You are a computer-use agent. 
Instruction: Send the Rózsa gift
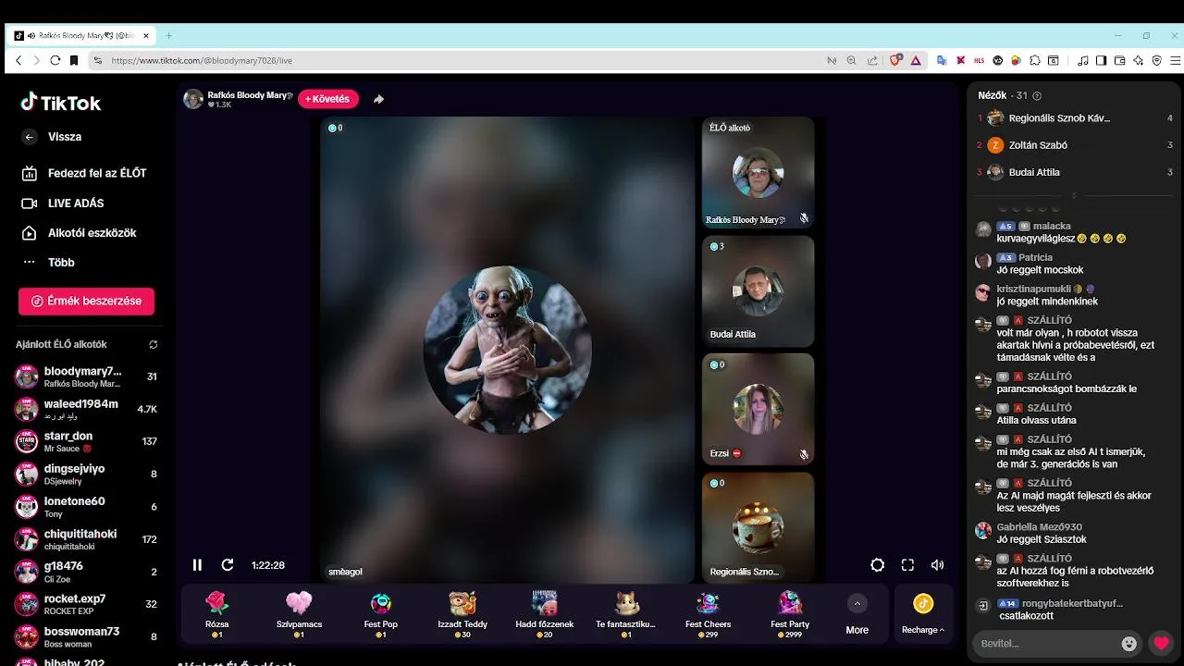click(216, 614)
